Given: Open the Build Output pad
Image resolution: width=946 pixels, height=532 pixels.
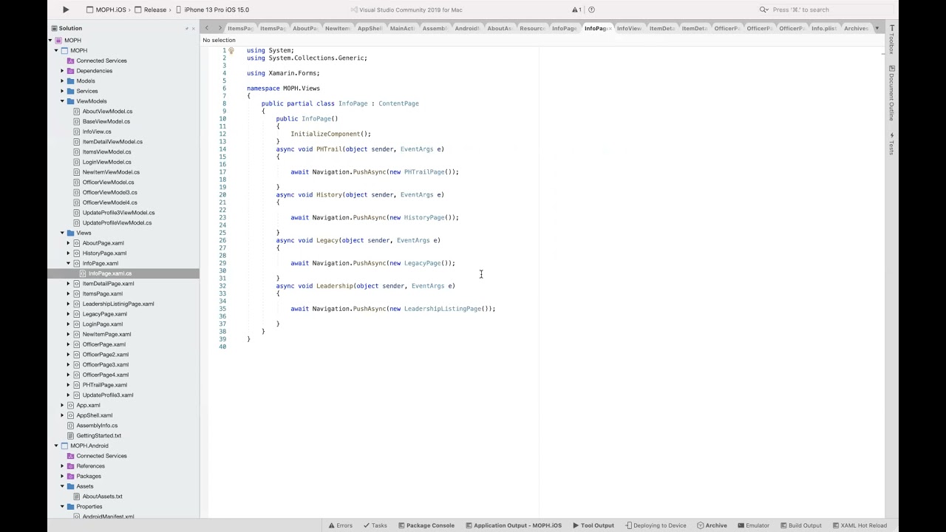Looking at the screenshot, I should 800,525.
